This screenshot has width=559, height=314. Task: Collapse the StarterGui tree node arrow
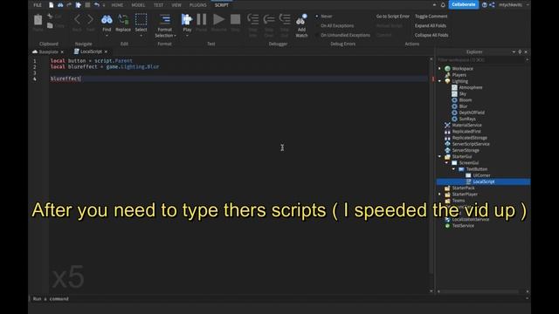point(439,156)
